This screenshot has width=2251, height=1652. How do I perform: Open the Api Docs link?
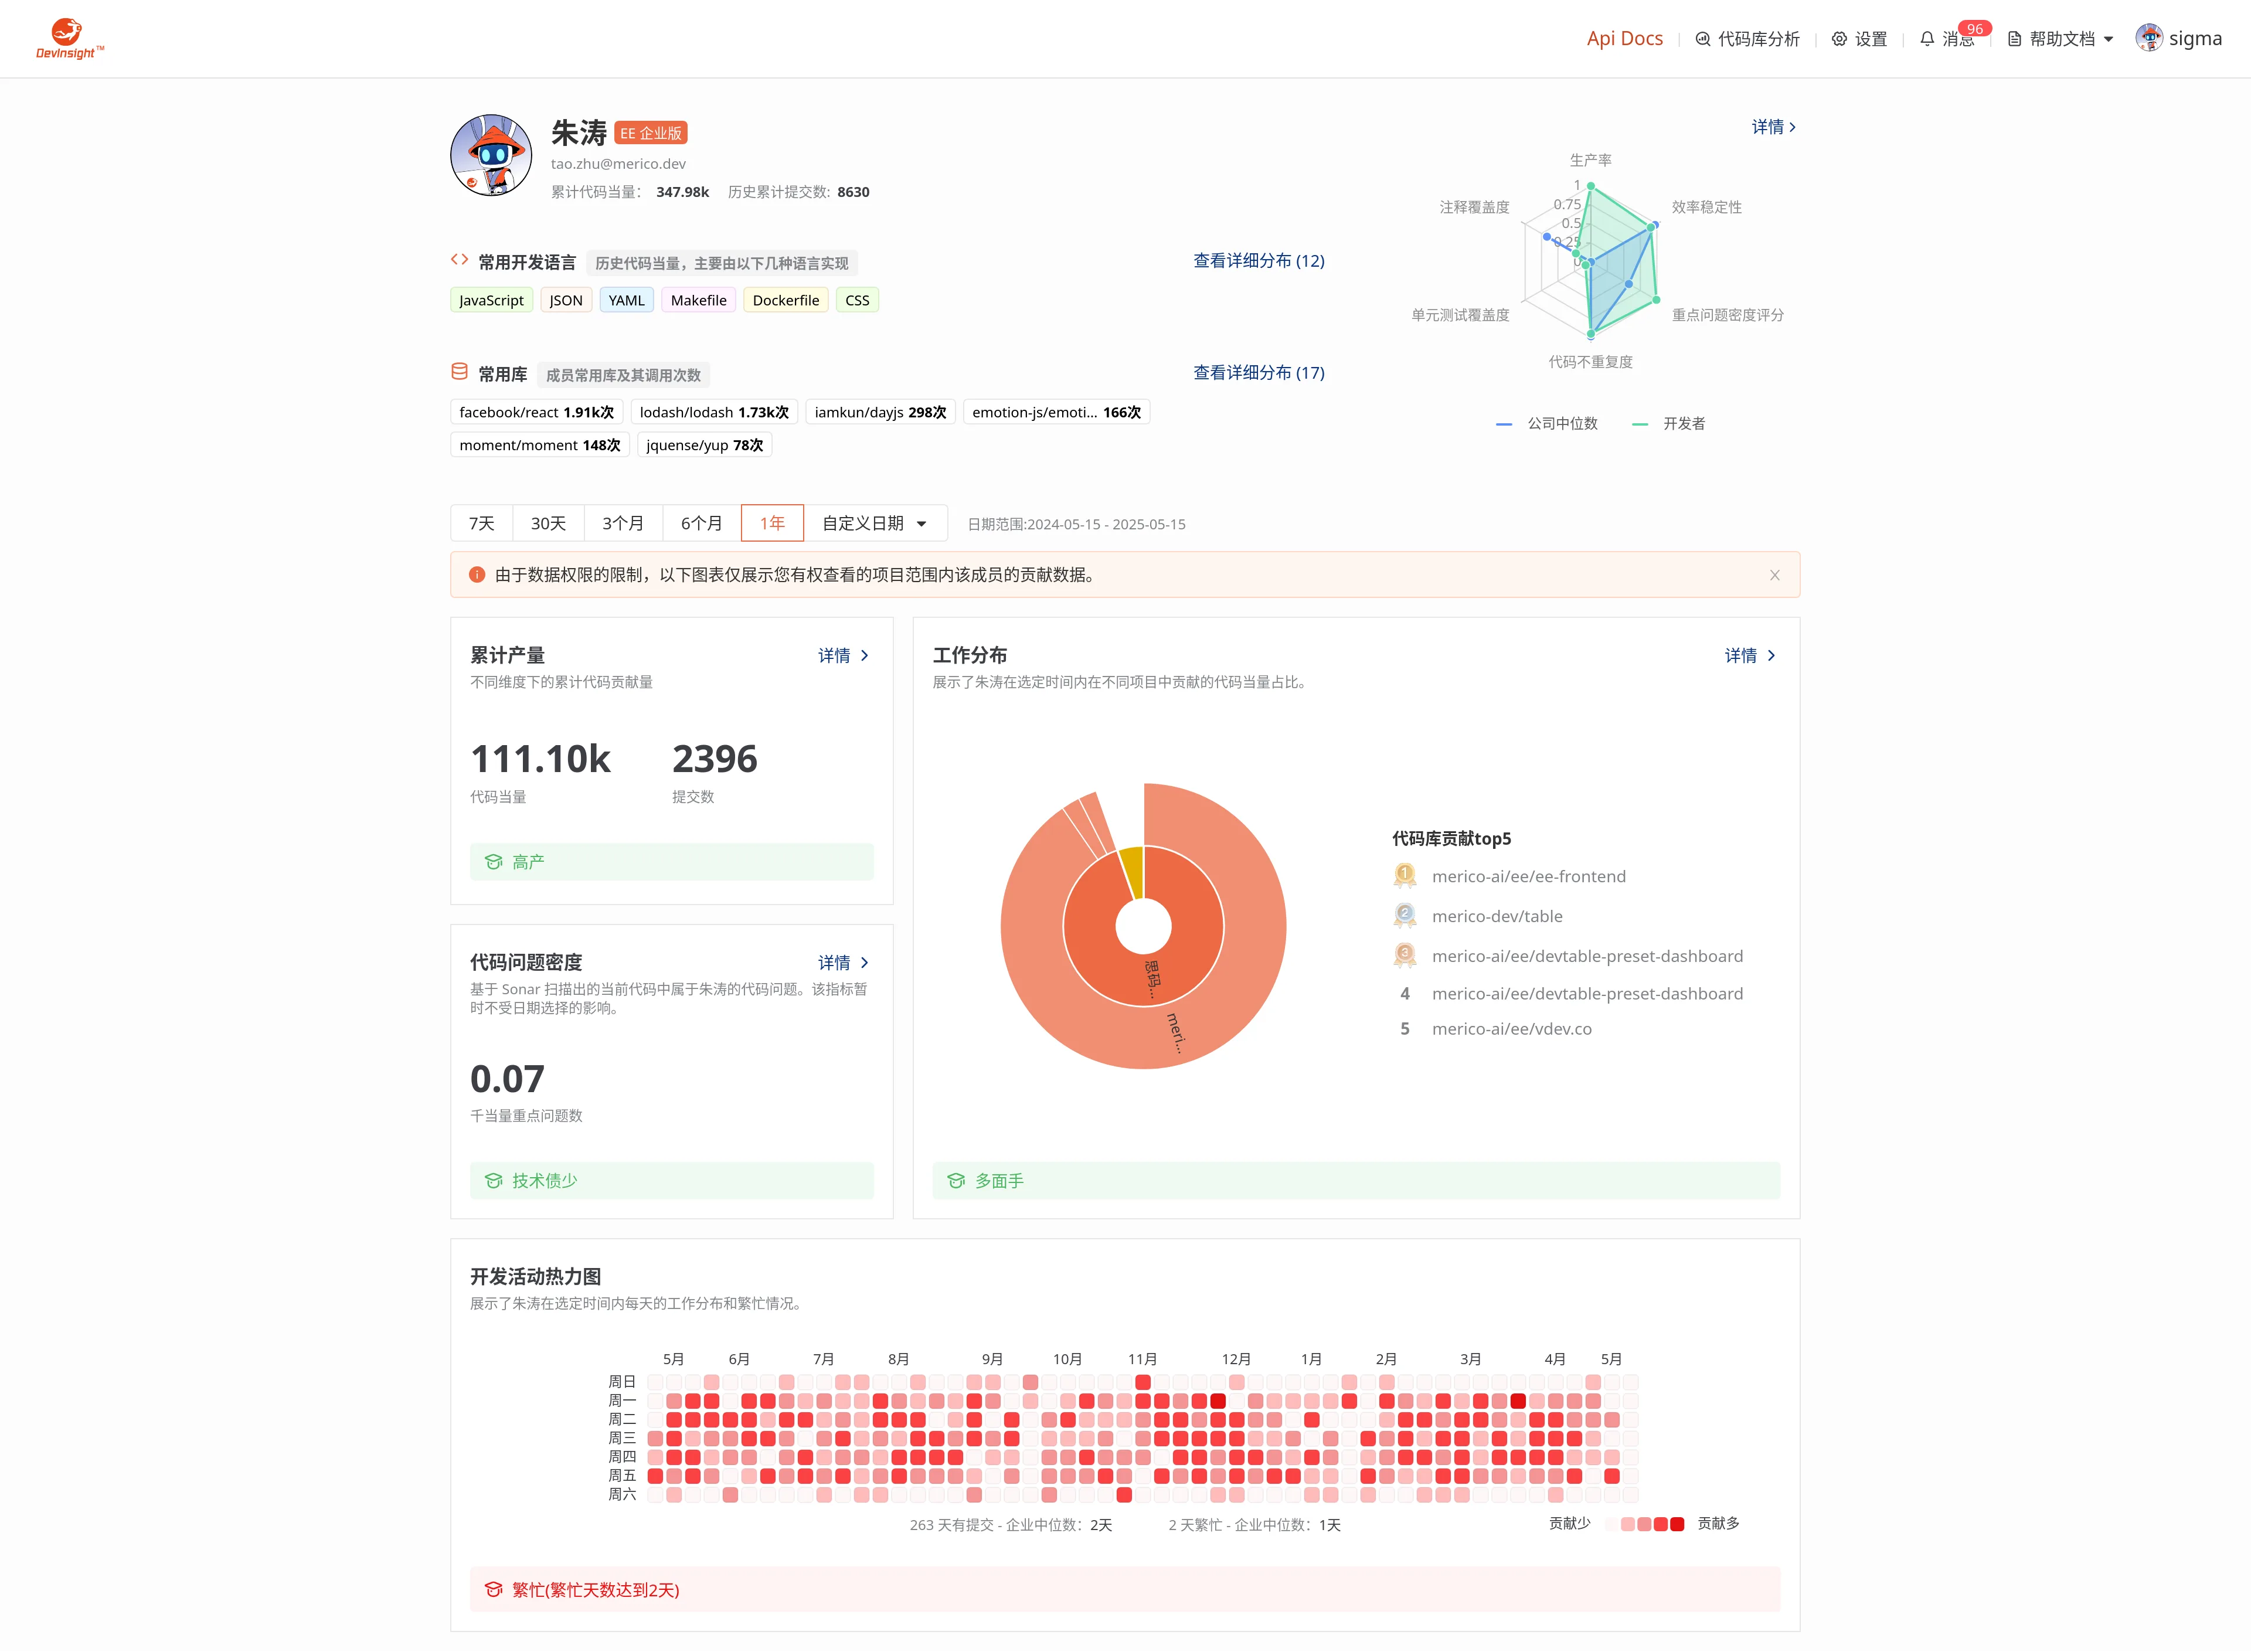(1624, 39)
